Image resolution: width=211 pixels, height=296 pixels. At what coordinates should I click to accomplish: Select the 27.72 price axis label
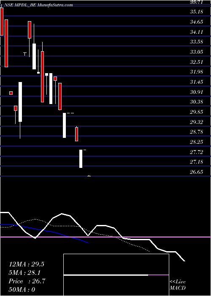click(196, 152)
